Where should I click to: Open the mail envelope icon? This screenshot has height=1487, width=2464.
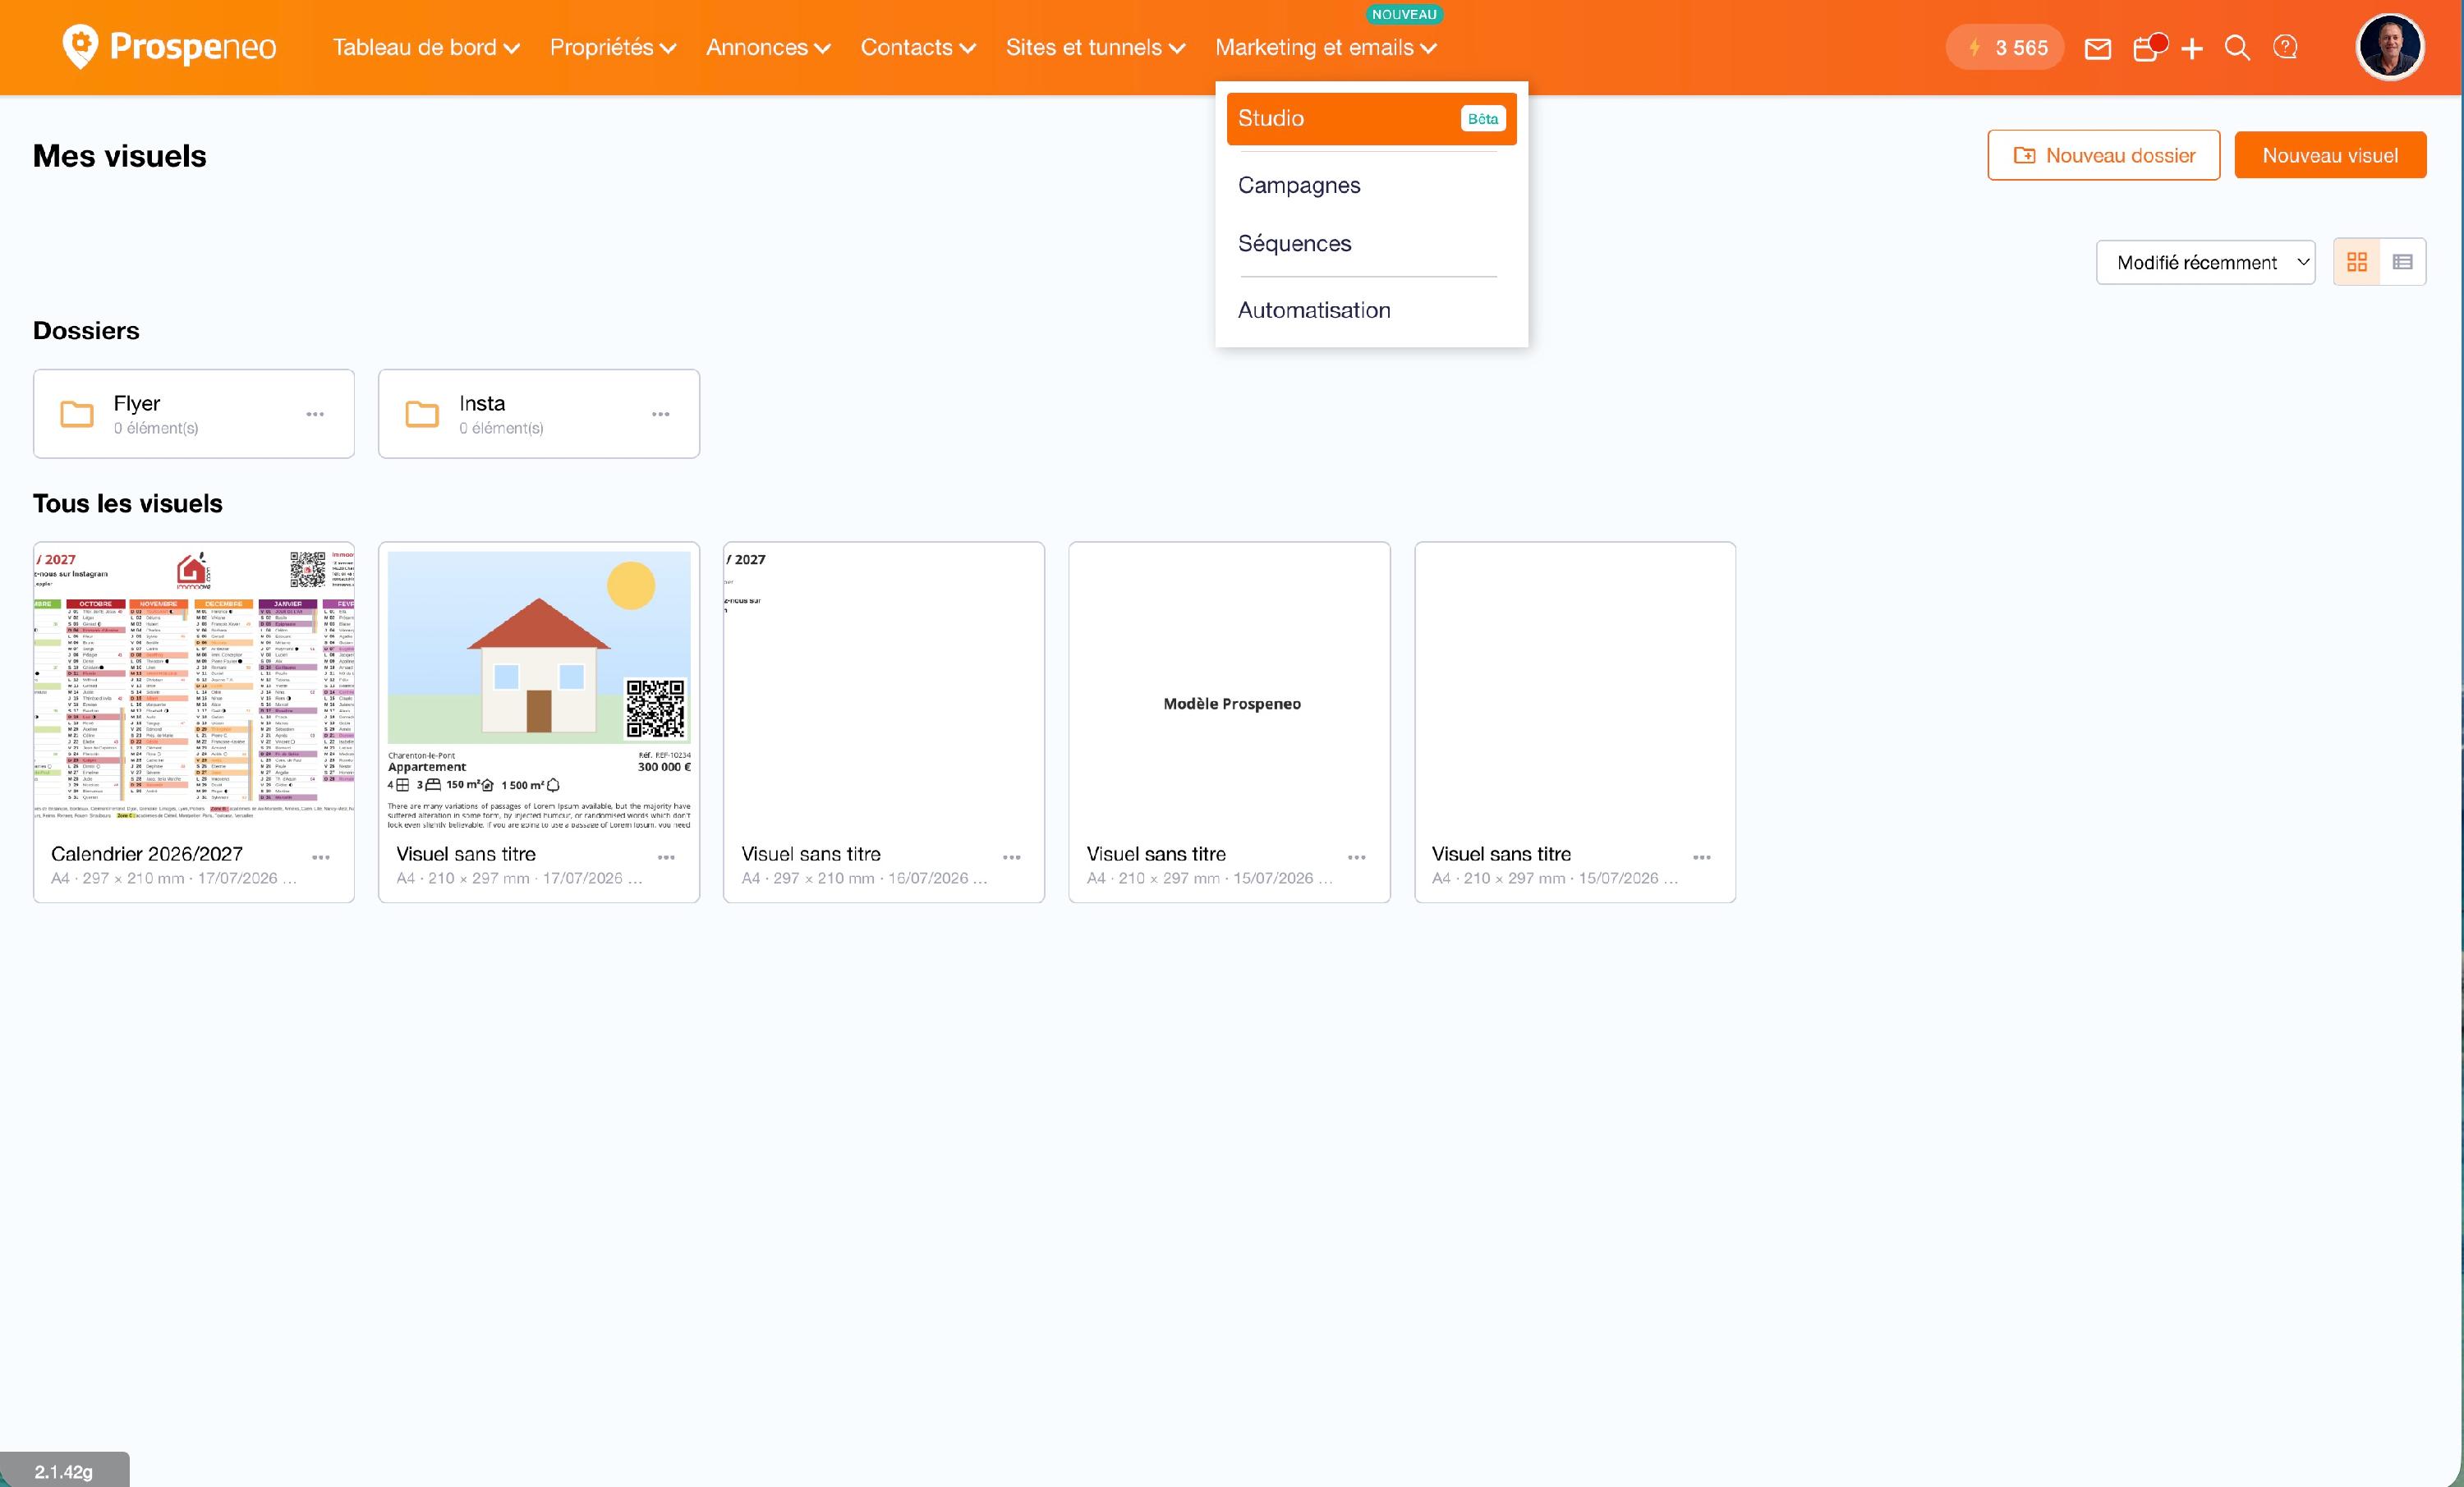coord(2098,48)
